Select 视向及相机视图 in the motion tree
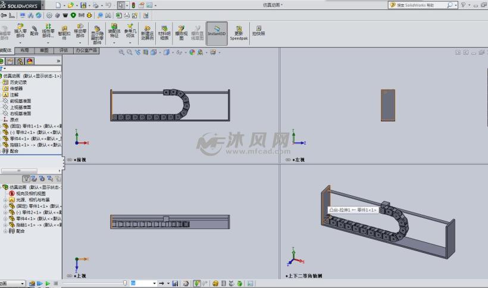 pos(30,193)
